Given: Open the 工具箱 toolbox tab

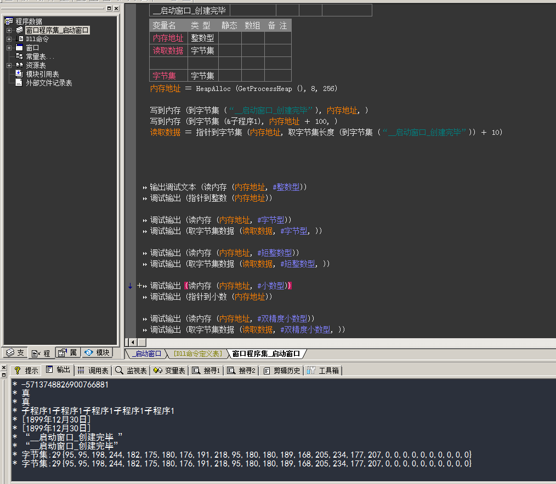Looking at the screenshot, I should pos(324,371).
